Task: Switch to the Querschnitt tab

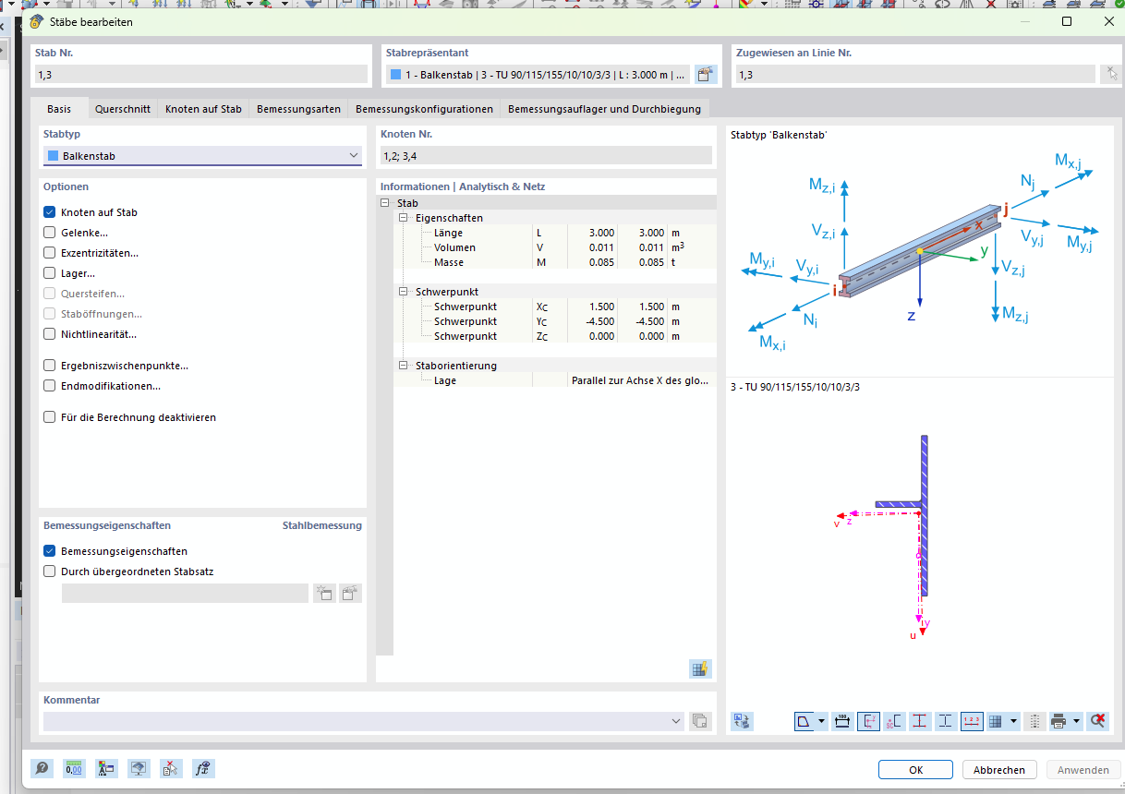Action: (123, 109)
